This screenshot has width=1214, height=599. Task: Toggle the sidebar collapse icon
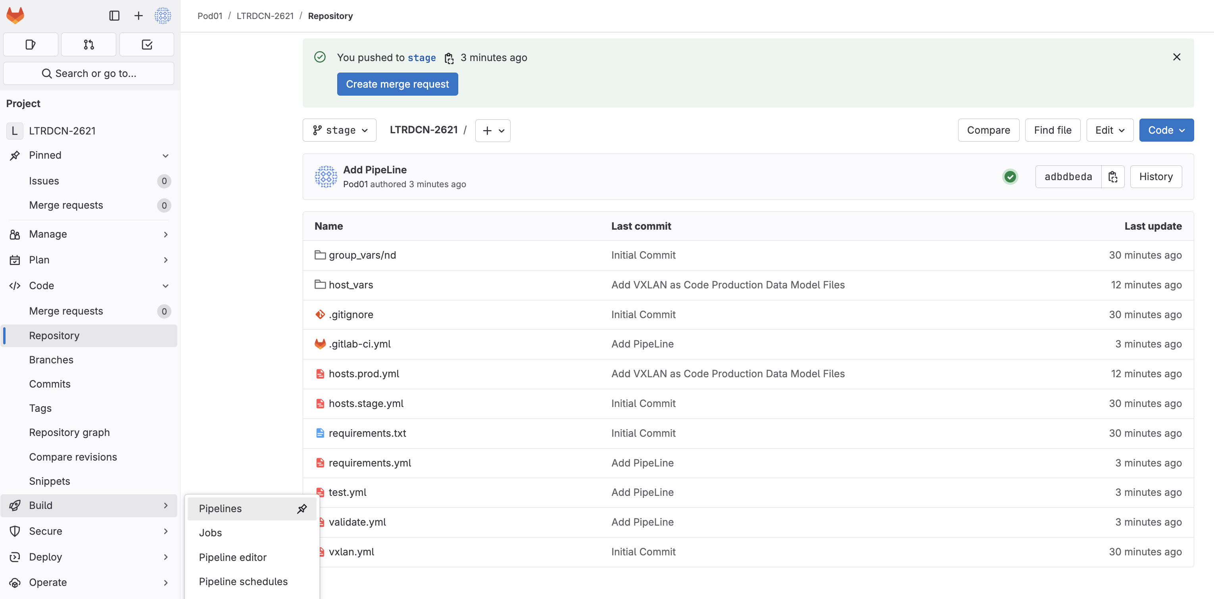(x=114, y=15)
